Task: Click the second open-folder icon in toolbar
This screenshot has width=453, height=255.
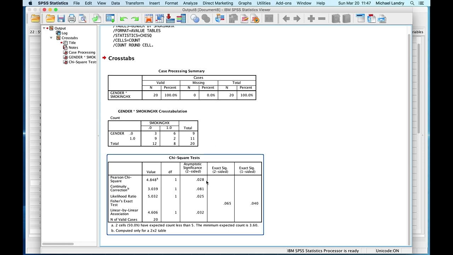Action: [50, 18]
